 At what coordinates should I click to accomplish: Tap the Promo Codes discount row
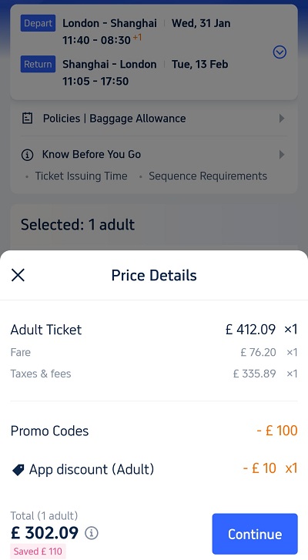[x=154, y=431]
